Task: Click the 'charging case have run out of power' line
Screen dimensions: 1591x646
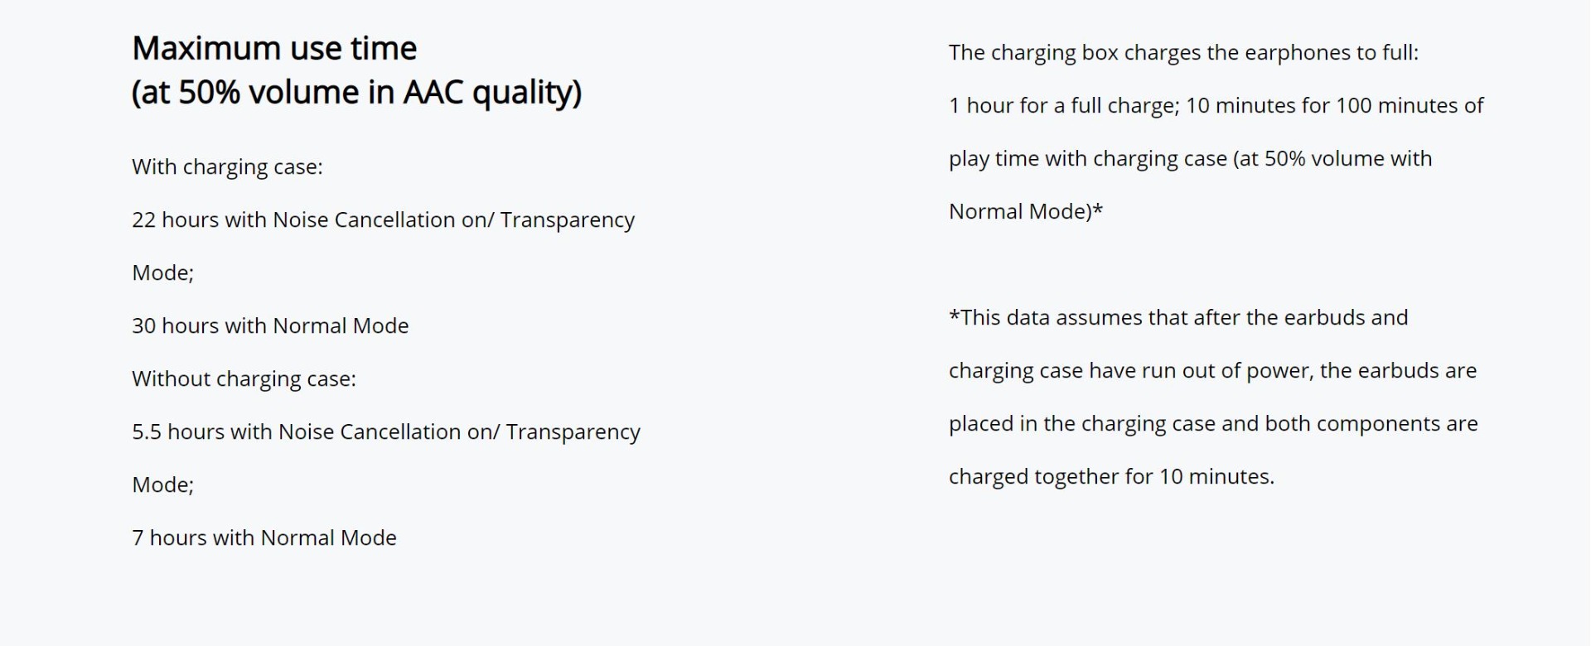Action: tap(1212, 370)
